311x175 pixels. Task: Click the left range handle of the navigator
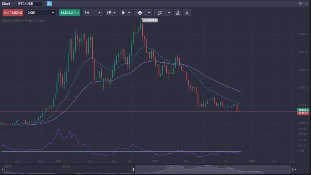[133, 169]
